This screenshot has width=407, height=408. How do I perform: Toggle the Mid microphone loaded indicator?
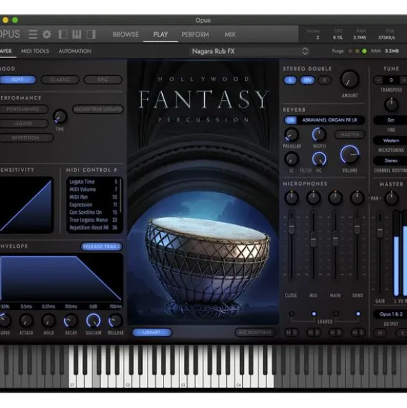coord(314,314)
